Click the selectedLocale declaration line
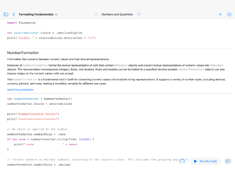Viewport: 235px width, 176px height. point(45,33)
